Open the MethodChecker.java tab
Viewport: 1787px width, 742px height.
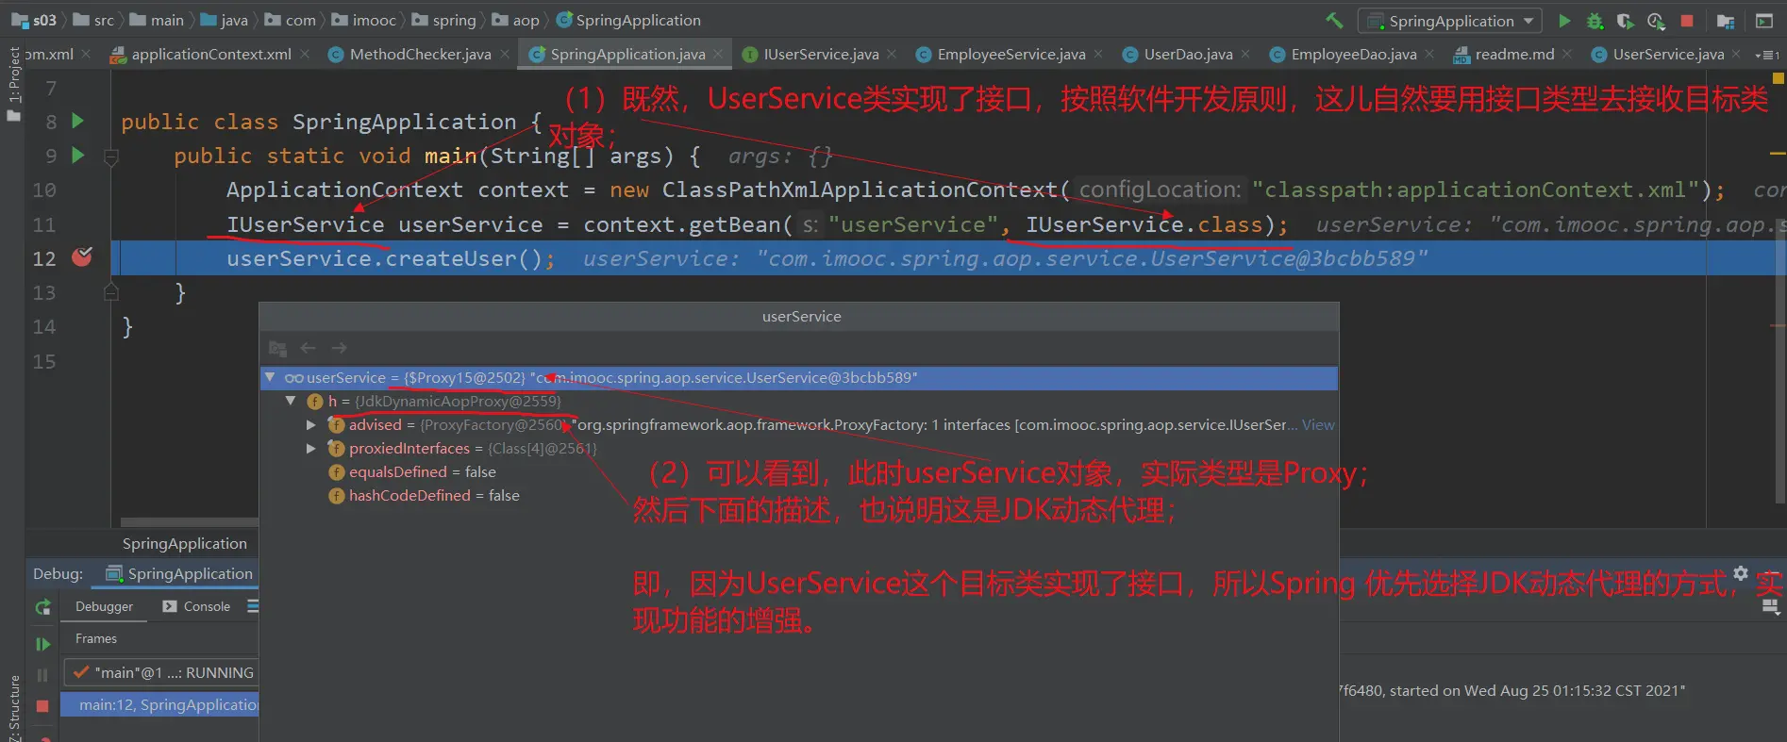[x=420, y=55]
